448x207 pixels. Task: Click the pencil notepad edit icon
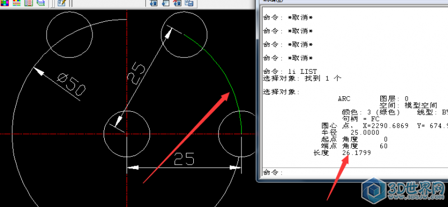click(x=62, y=3)
